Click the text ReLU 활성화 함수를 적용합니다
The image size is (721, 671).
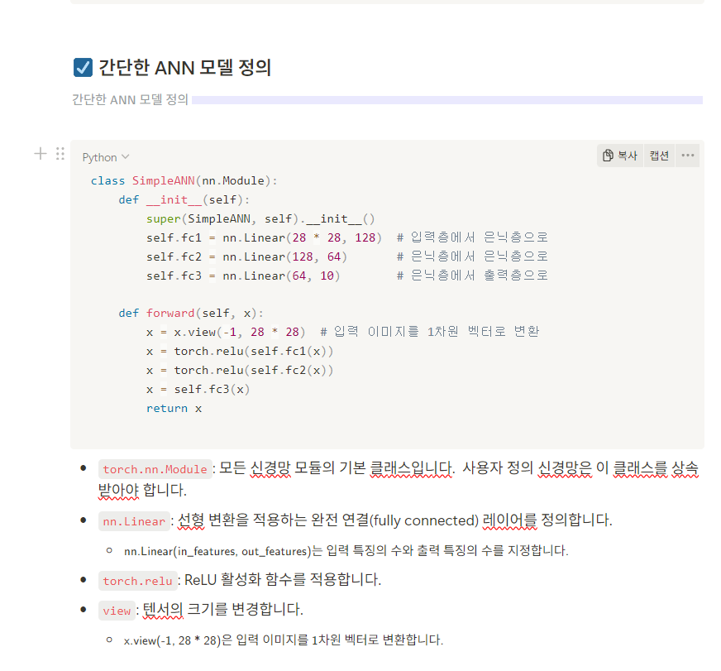click(282, 579)
